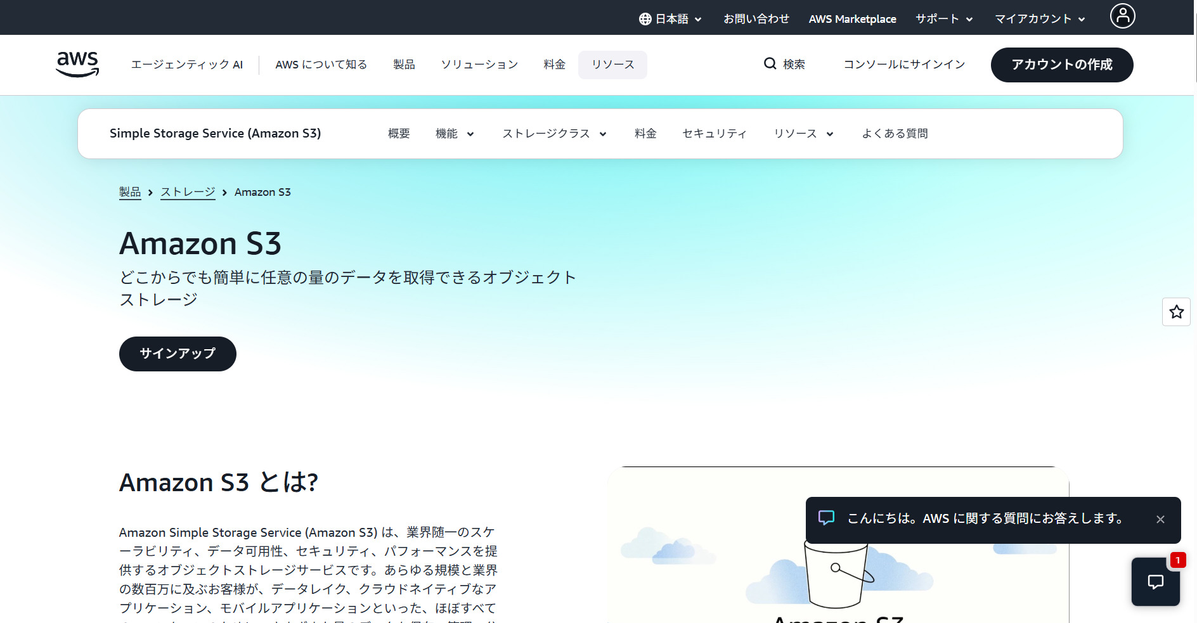Click the search magnifier icon
This screenshot has width=1197, height=623.
[770, 64]
